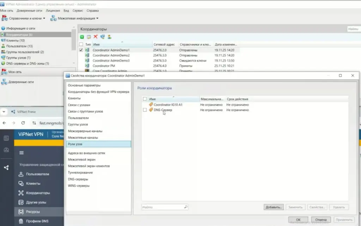Click Coordinator AdminDemo2 row icon

coord(87,55)
